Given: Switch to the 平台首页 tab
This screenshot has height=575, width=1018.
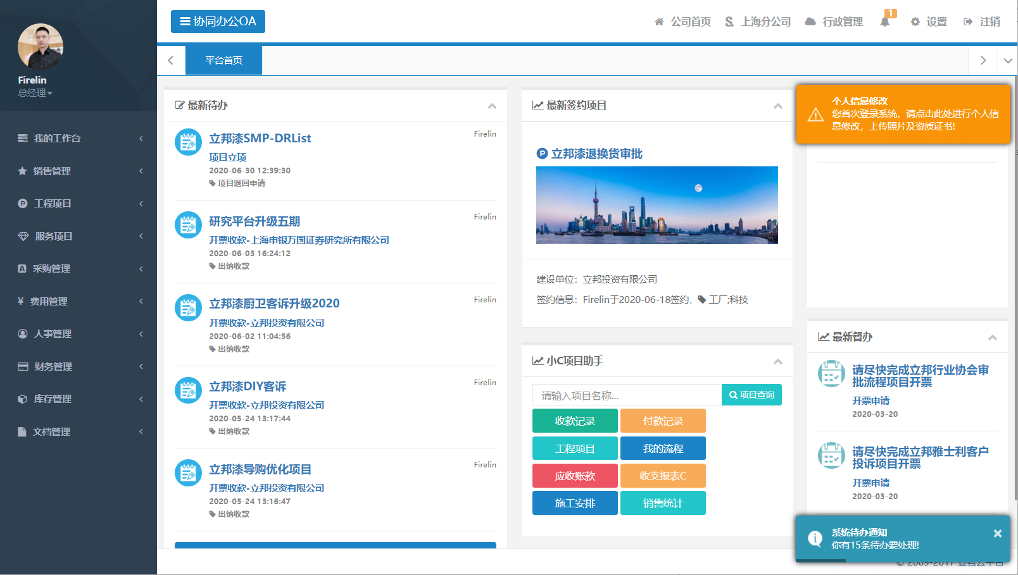Looking at the screenshot, I should 223,60.
